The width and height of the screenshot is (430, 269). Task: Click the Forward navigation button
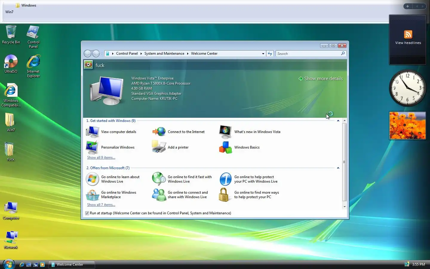96,54
